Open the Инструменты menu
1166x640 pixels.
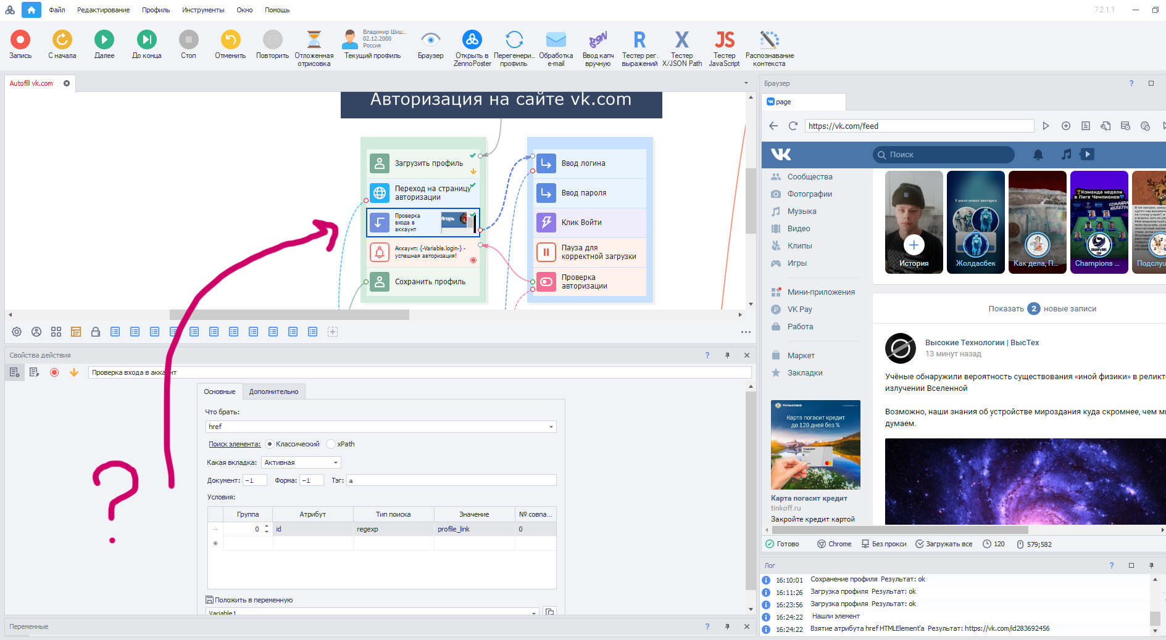point(203,10)
